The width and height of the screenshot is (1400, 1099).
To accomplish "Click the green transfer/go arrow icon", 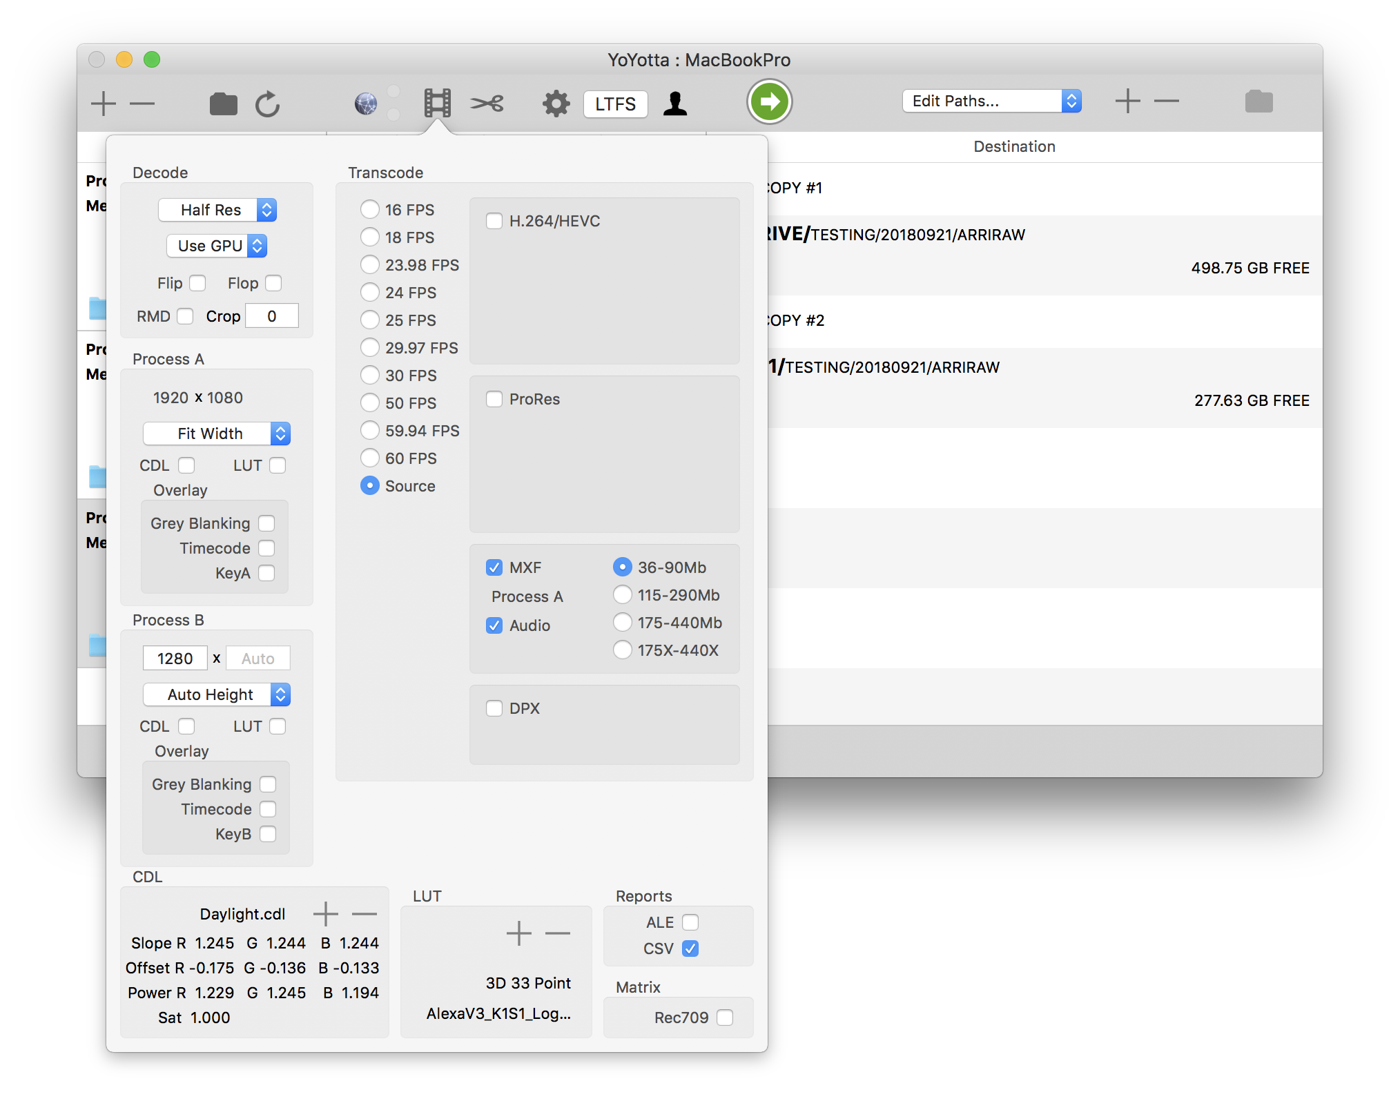I will 770,102.
